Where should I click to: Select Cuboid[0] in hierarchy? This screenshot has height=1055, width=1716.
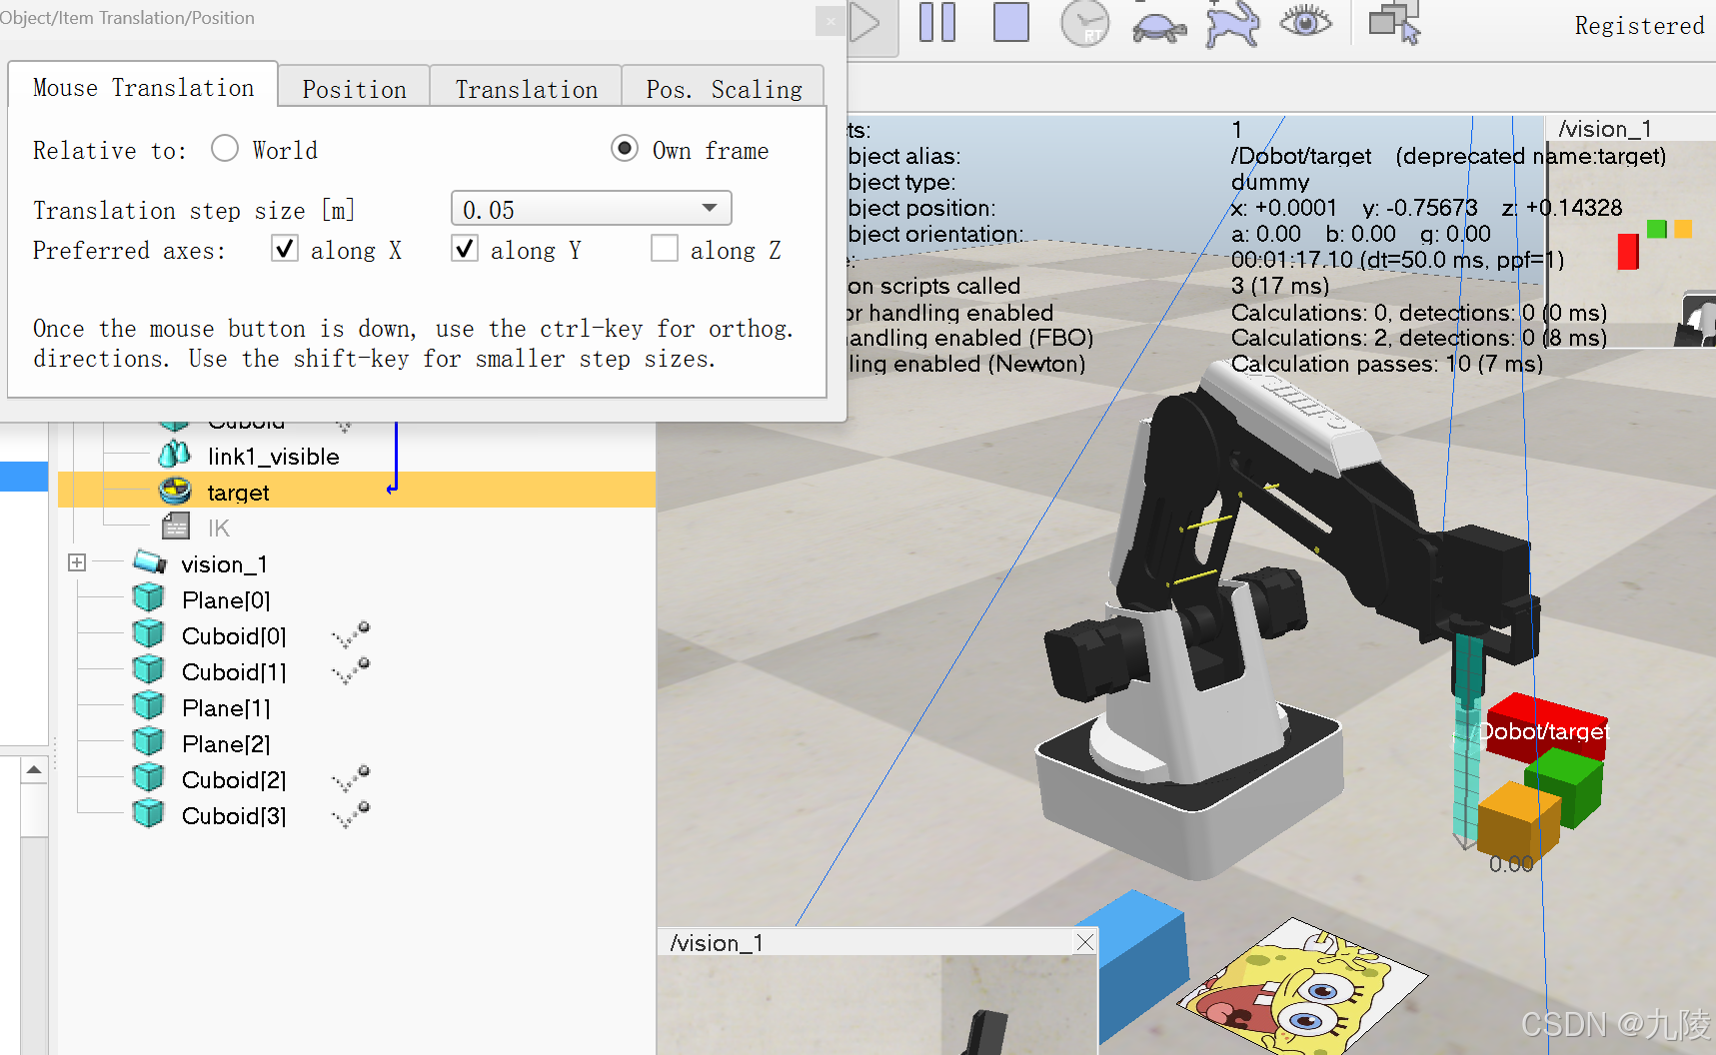pos(234,636)
